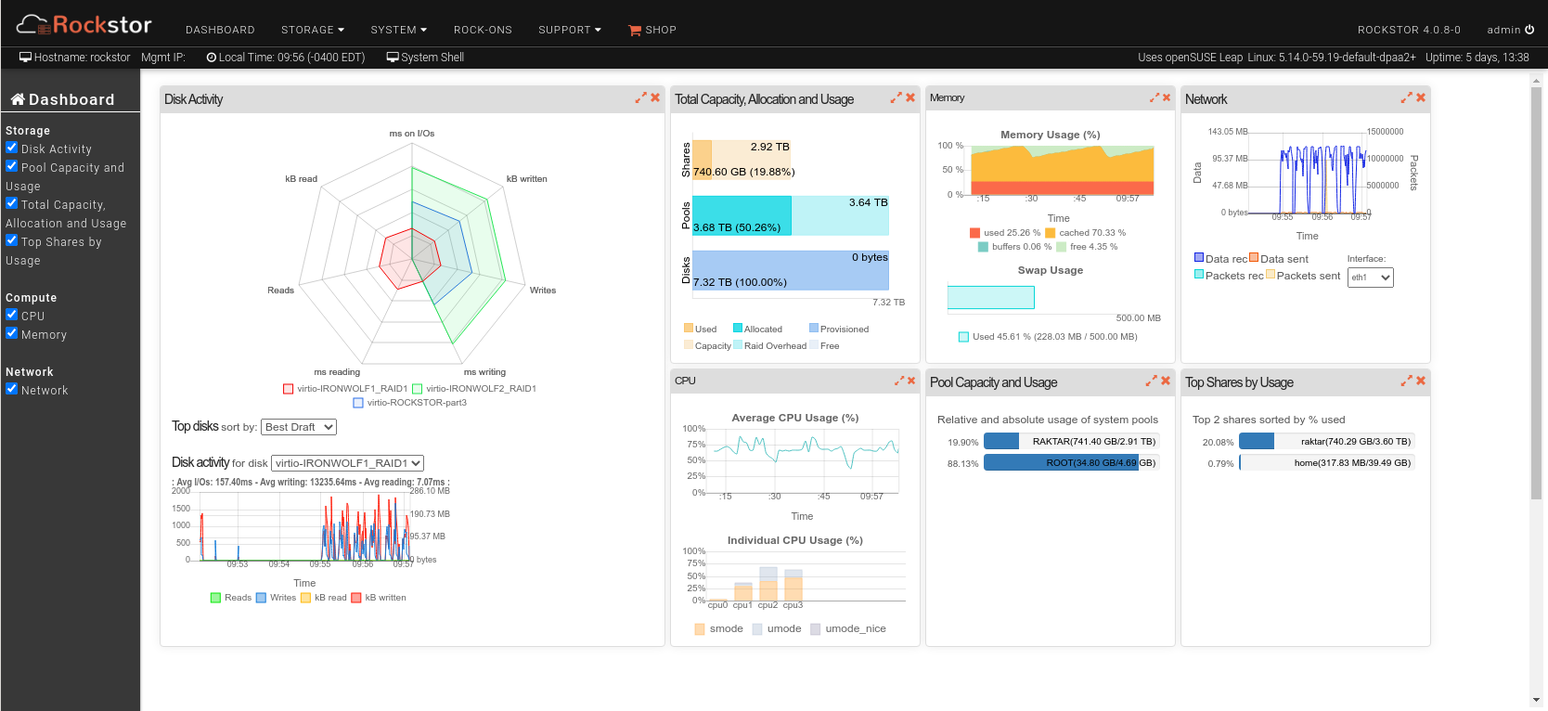Screen dimensions: 1548x711
Task: Uncheck the Network widget checkbox
Action: (12, 389)
